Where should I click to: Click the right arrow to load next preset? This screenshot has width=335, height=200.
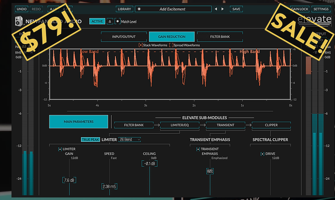pyautogui.click(x=222, y=9)
